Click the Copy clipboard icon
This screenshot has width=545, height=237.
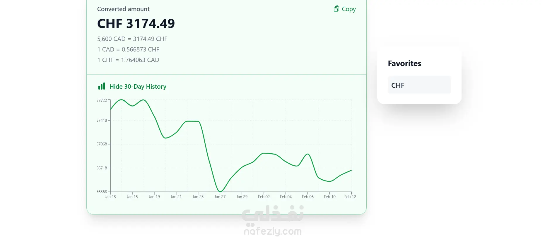click(x=336, y=9)
